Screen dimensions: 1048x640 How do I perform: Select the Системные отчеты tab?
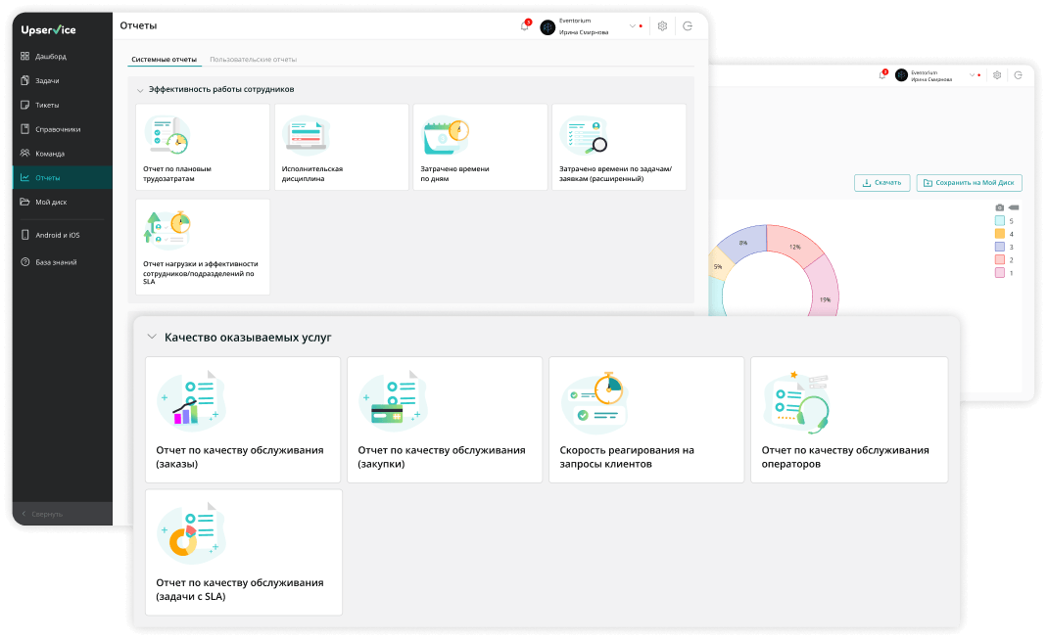(x=164, y=60)
